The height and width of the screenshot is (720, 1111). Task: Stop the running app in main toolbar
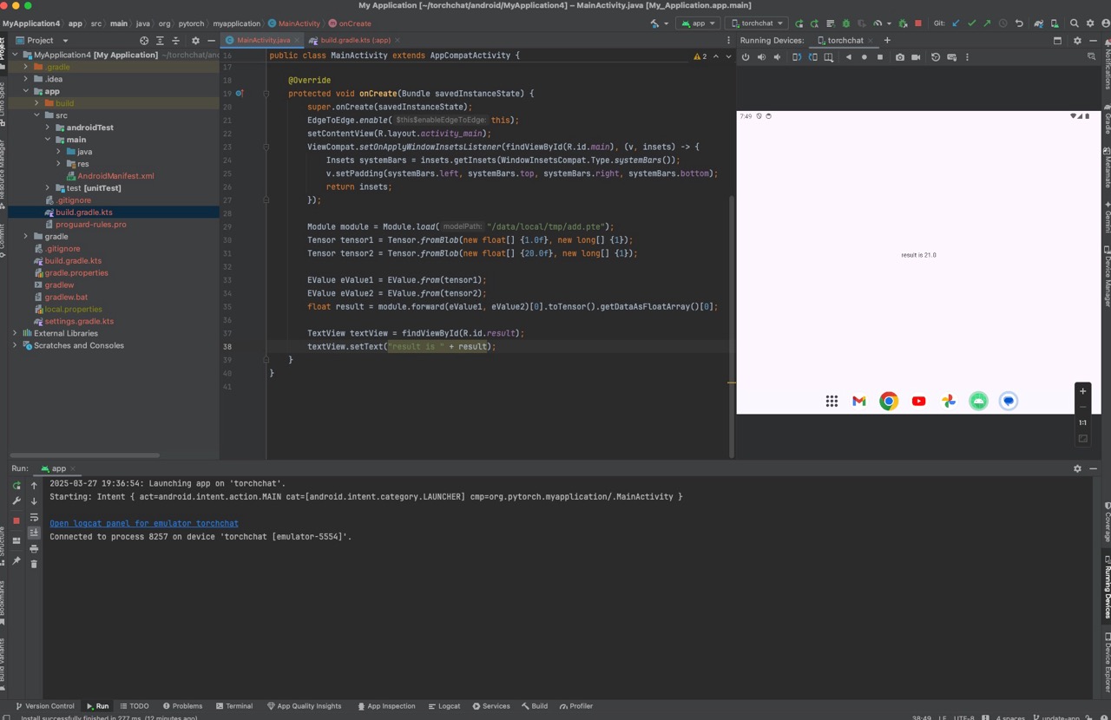coord(918,23)
